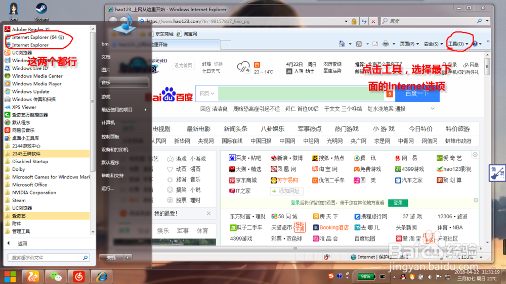Click the 最新电影 category link
Image resolution: width=506 pixels, height=284 pixels.
[x=198, y=129]
